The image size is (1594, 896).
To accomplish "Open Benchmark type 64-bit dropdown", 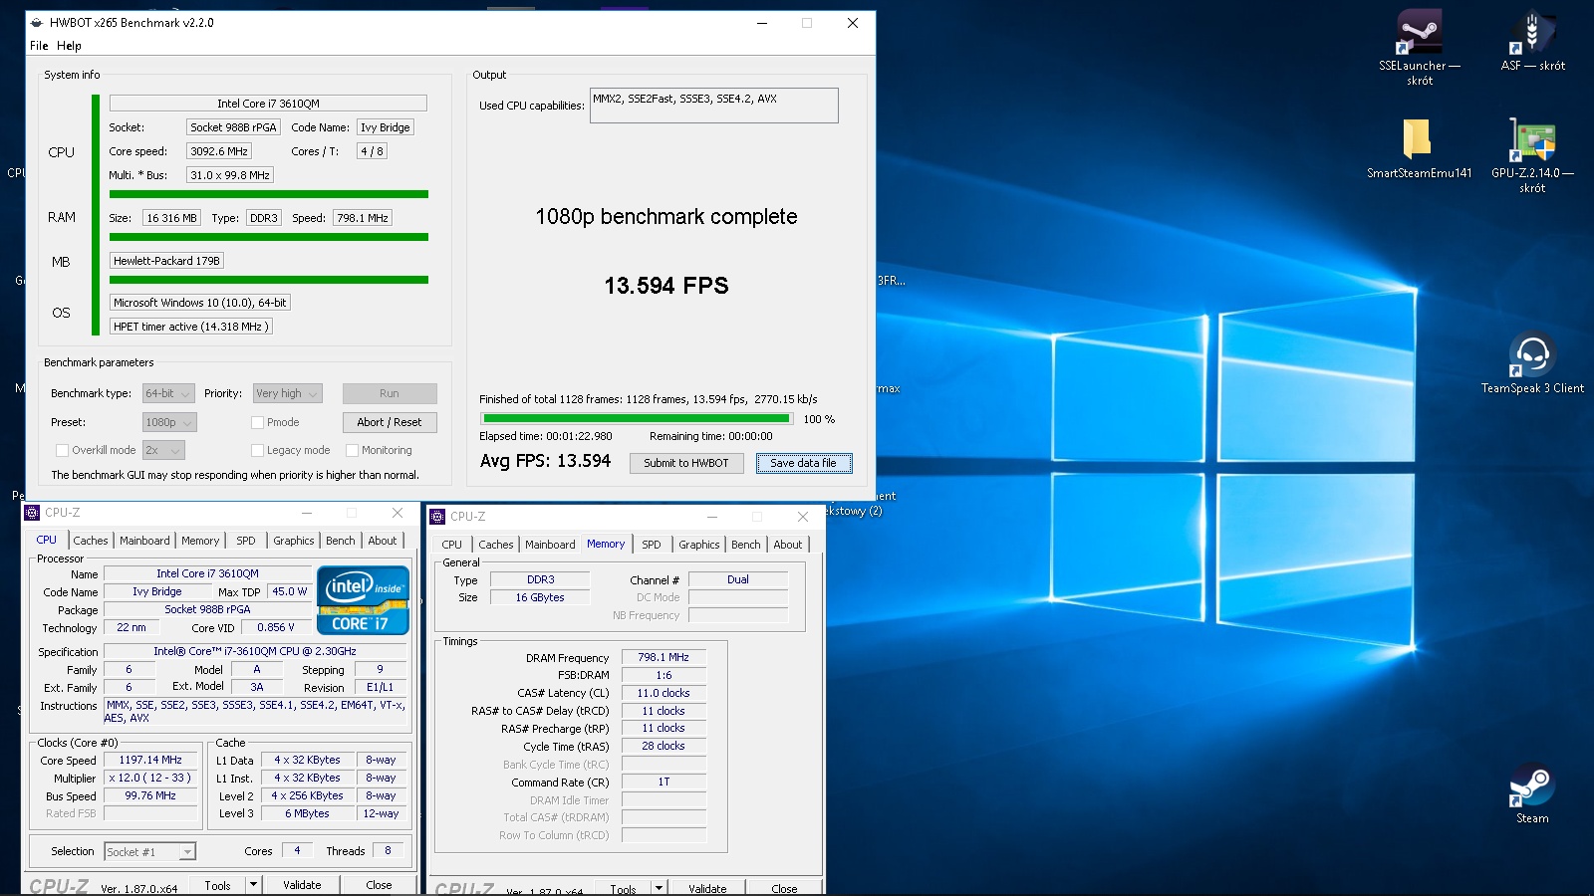I will click(x=168, y=393).
